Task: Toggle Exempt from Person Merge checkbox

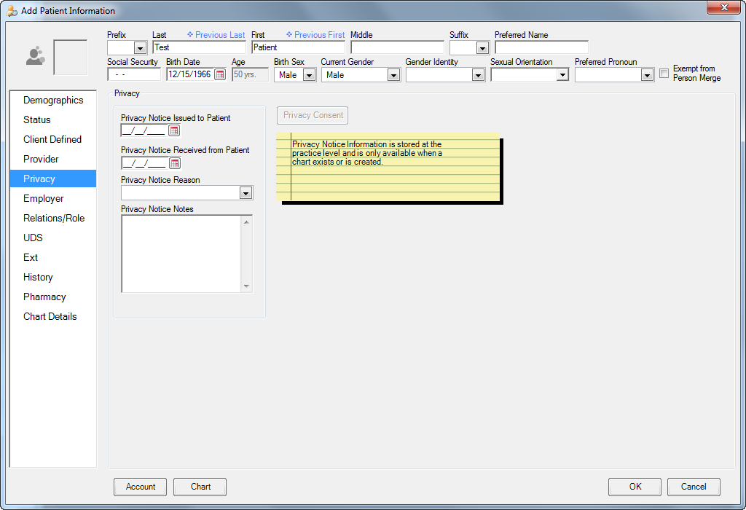Action: pos(664,74)
